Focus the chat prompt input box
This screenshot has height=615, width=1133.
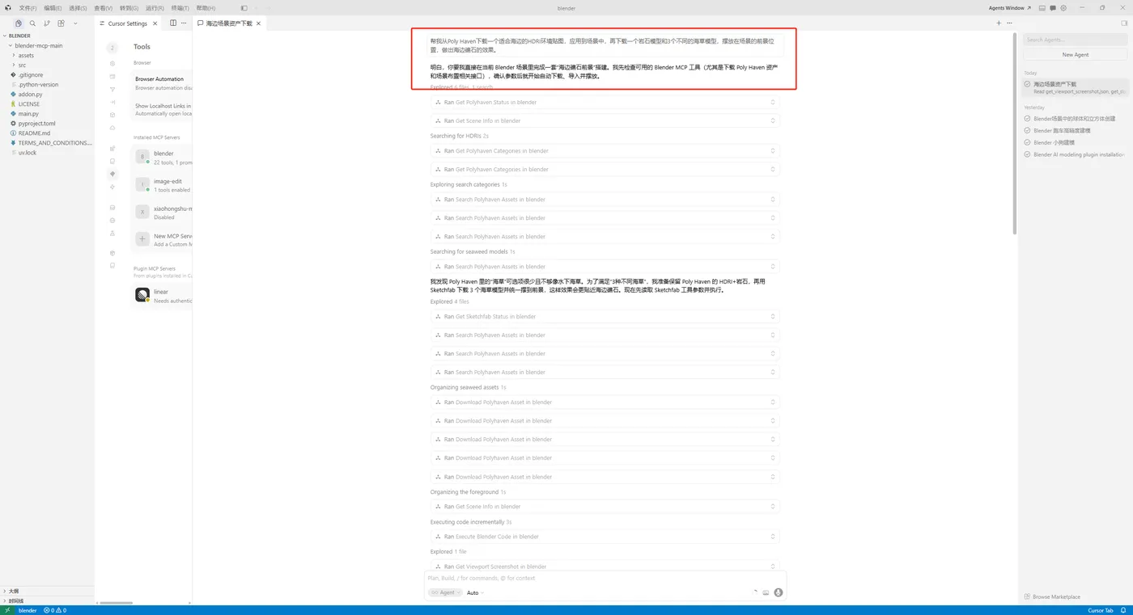[x=605, y=578]
